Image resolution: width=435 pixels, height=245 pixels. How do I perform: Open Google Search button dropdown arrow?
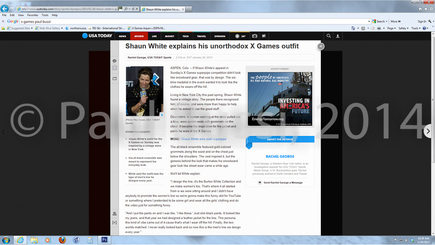coord(387,21)
